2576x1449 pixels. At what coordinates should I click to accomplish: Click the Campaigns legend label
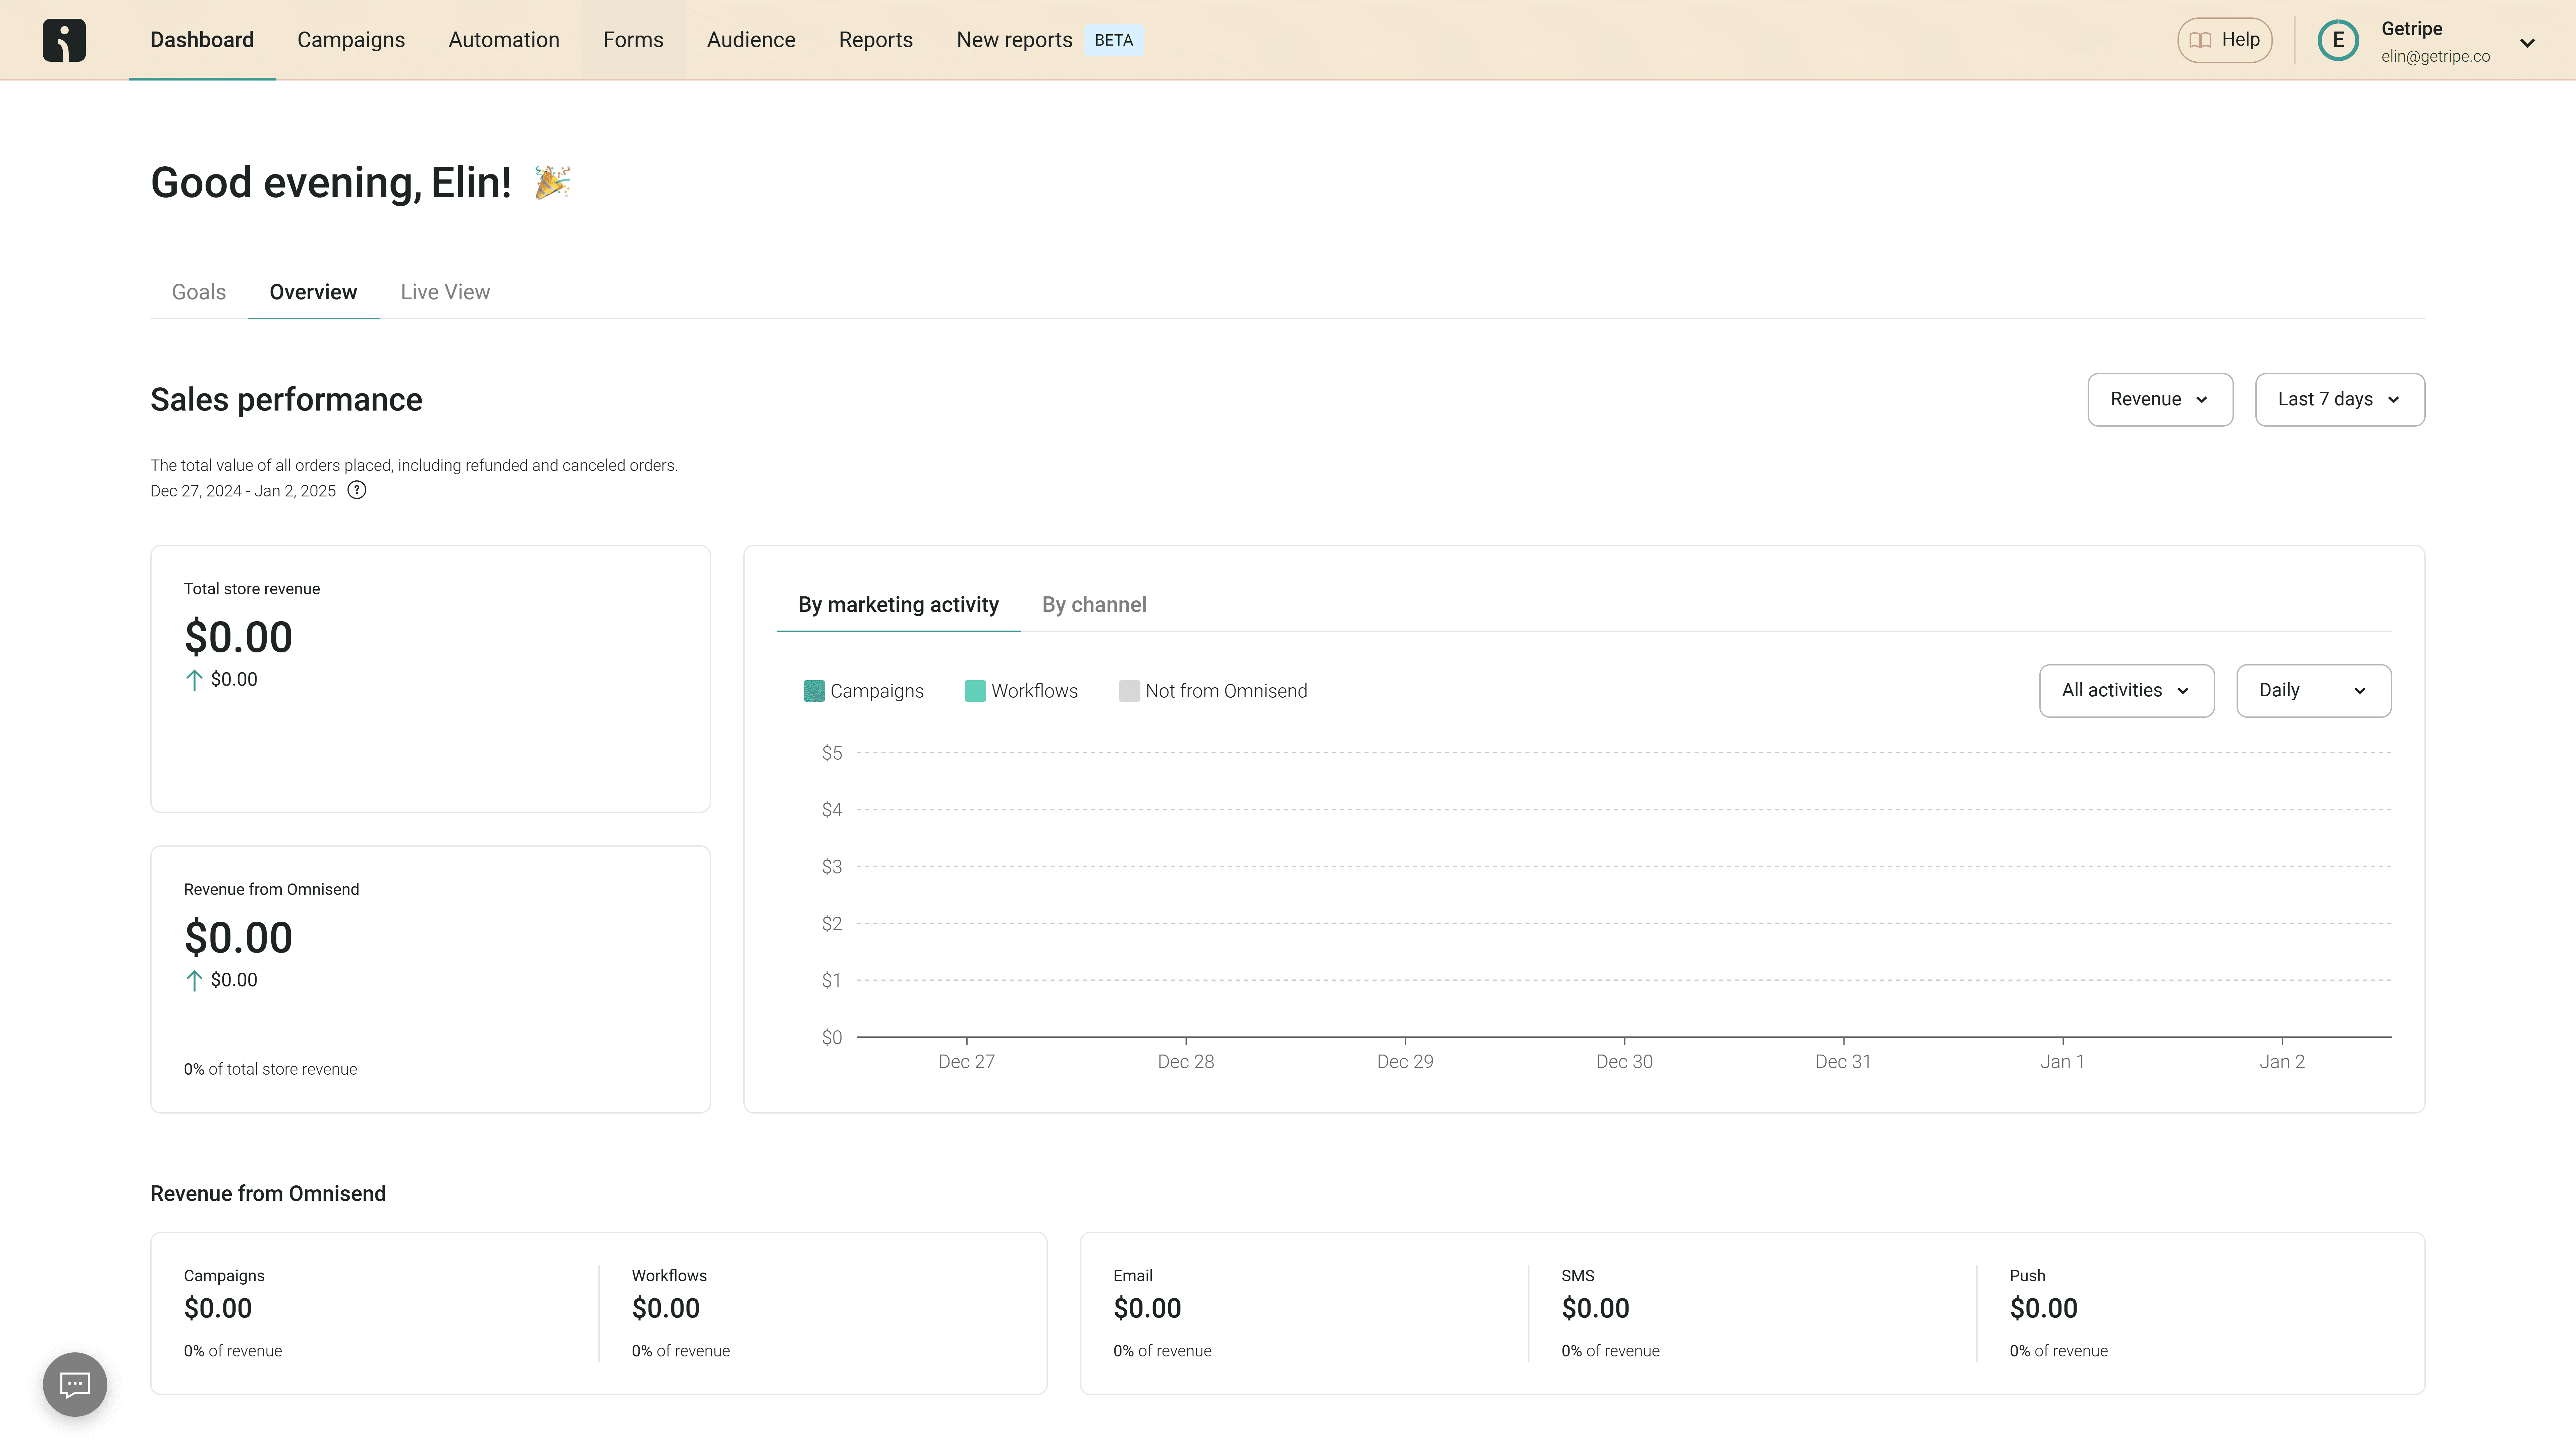click(x=877, y=691)
